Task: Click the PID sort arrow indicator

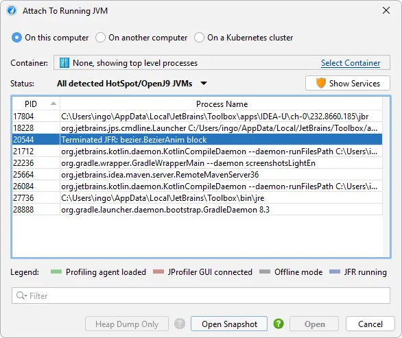Action: 54,104
